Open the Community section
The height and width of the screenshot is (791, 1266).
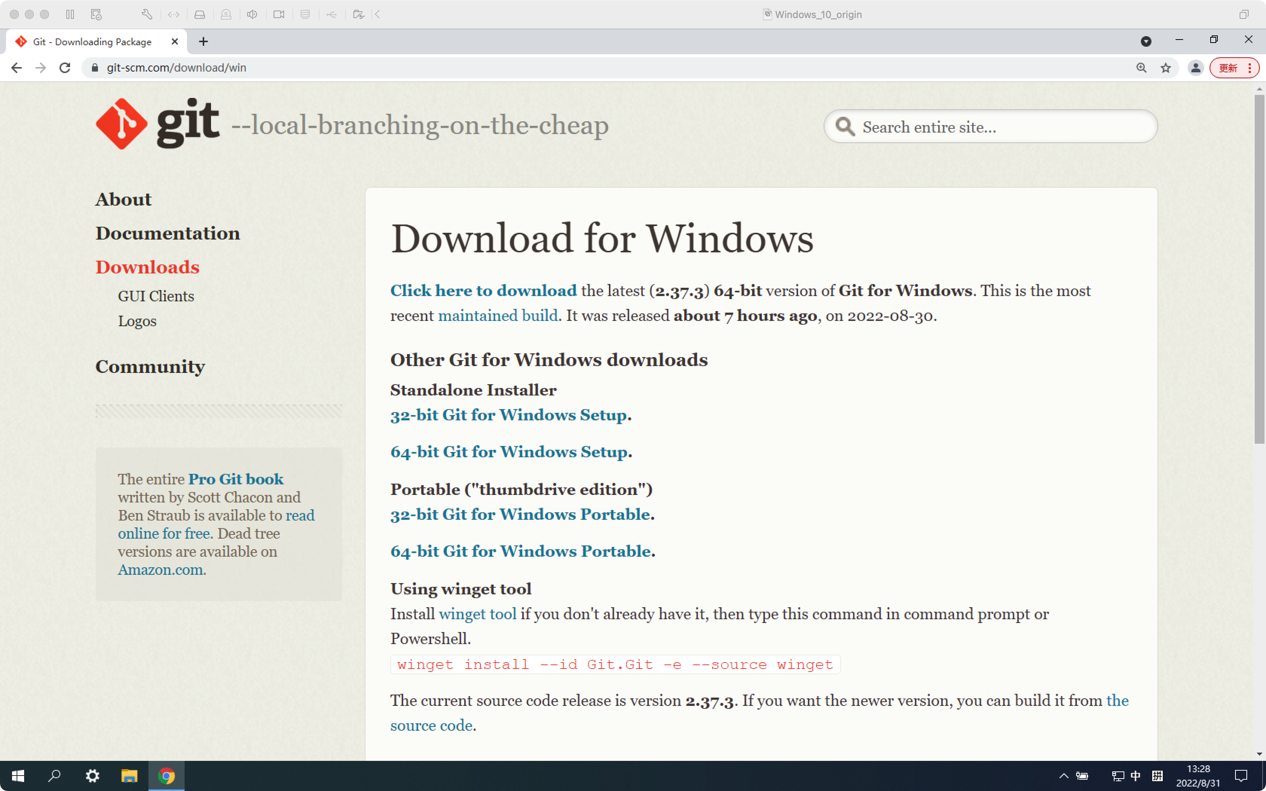(x=150, y=367)
